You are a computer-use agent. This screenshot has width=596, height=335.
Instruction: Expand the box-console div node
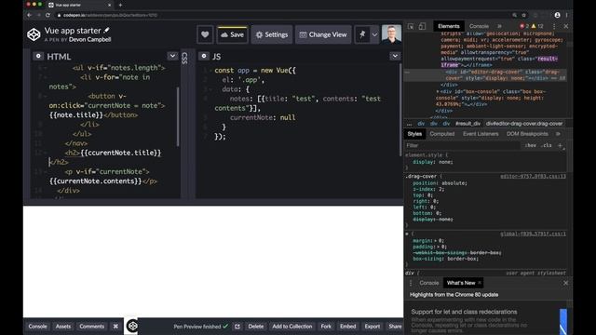click(x=438, y=91)
